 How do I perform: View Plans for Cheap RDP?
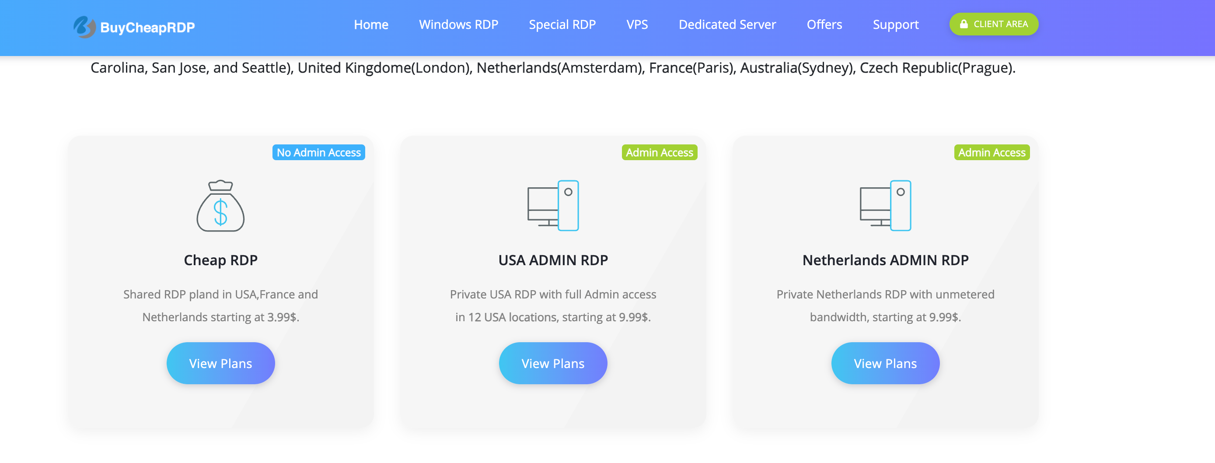coord(220,363)
